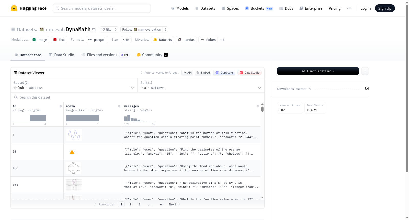Go to page 3 of the dataset

pos(139,204)
